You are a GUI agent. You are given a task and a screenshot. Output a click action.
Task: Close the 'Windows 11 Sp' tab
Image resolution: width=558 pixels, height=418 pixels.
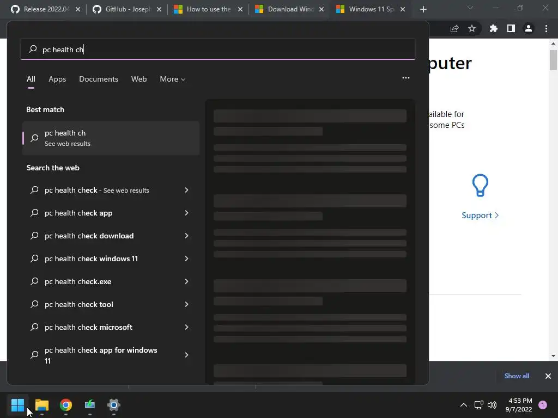click(403, 9)
